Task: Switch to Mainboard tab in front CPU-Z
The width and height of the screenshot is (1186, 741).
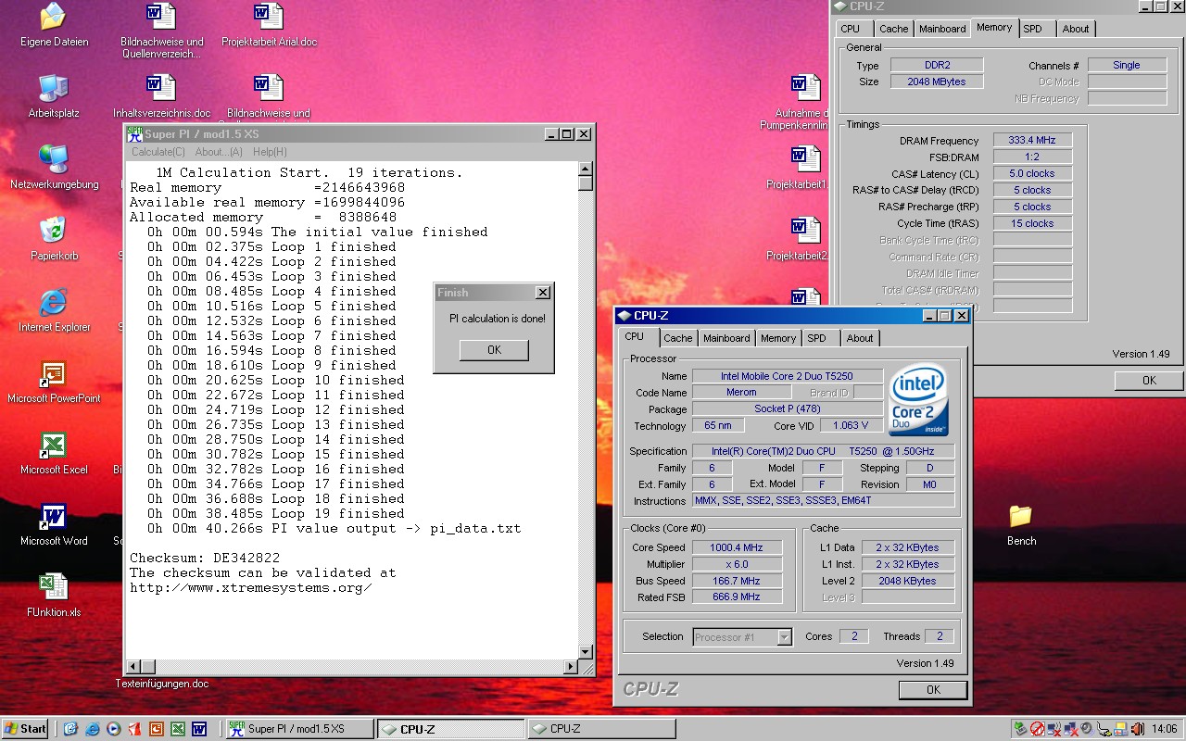Action: click(x=726, y=338)
